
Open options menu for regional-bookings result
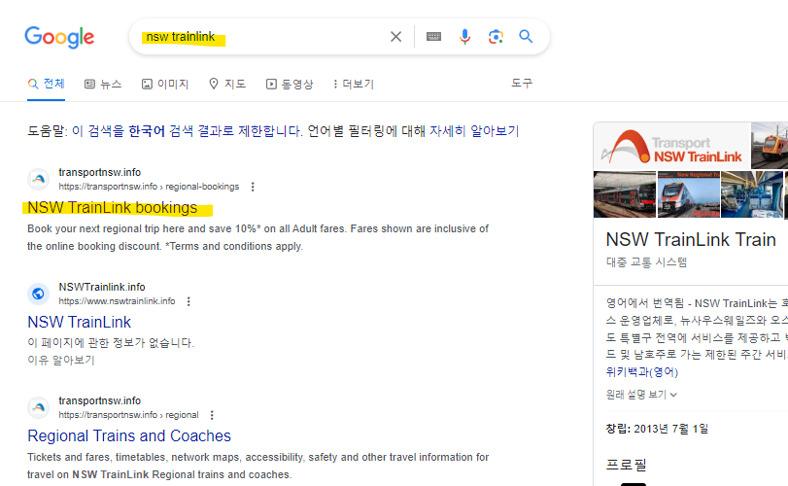click(253, 187)
